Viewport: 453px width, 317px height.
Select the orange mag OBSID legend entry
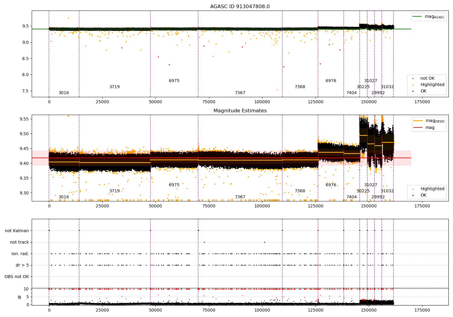[429, 121]
